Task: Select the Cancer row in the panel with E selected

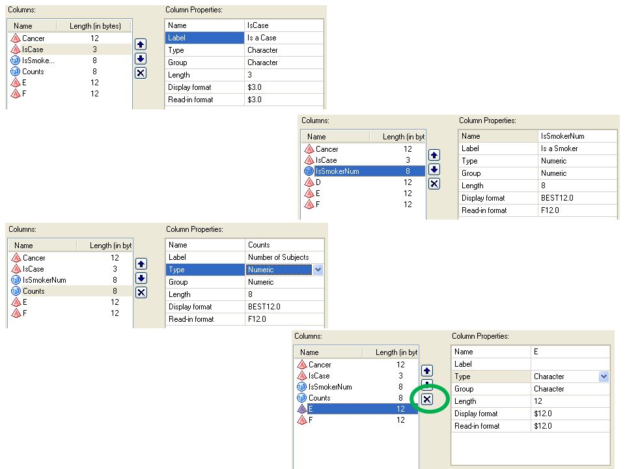Action: point(356,365)
